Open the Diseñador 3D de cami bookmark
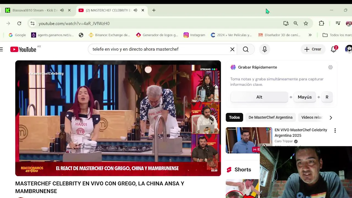The width and height of the screenshot is (352, 198). [279, 35]
